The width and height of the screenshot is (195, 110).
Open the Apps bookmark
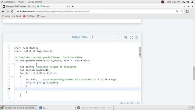pos(6,16)
